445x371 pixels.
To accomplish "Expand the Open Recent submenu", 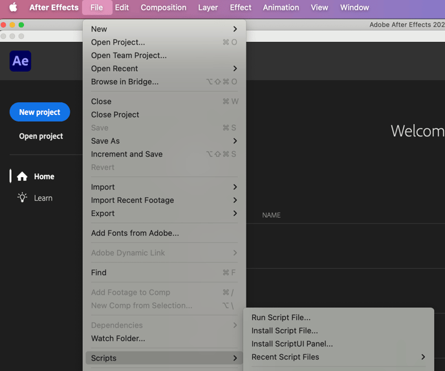I will (164, 69).
